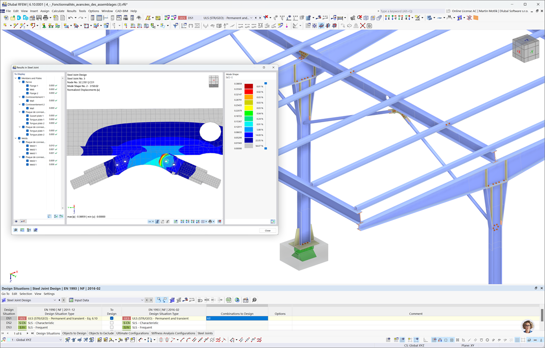Click the zoom icon in Results in Steel Joint dialog

[16, 230]
